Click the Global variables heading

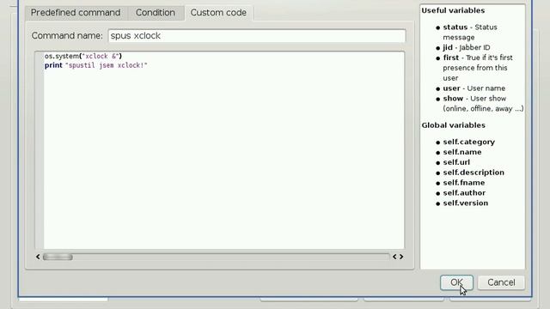(453, 125)
